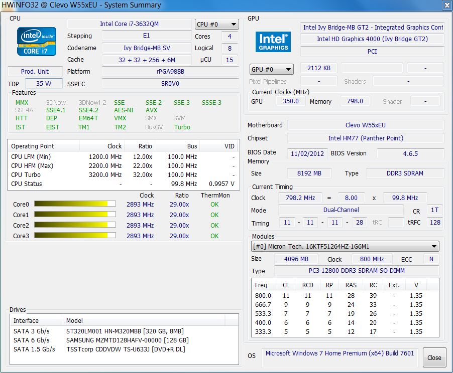The width and height of the screenshot is (453, 373).
Task: Click the Logical count field 8
Action: [x=230, y=48]
